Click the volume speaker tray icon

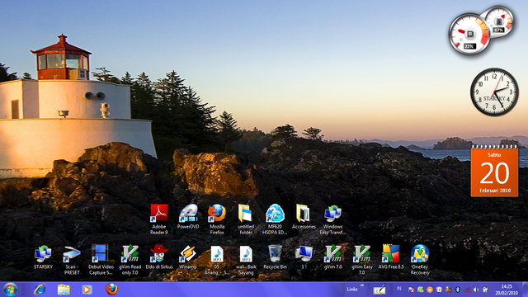pyautogui.click(x=476, y=290)
